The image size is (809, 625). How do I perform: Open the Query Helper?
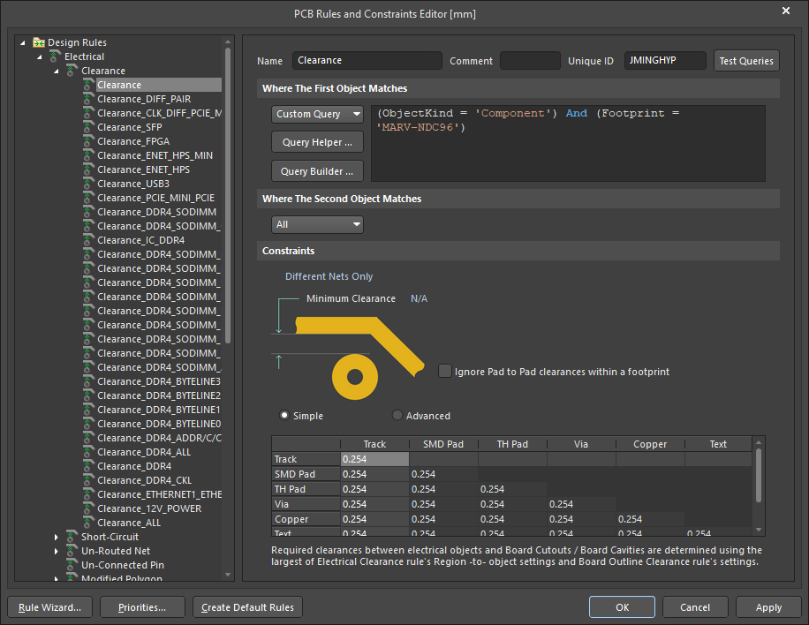click(x=317, y=142)
